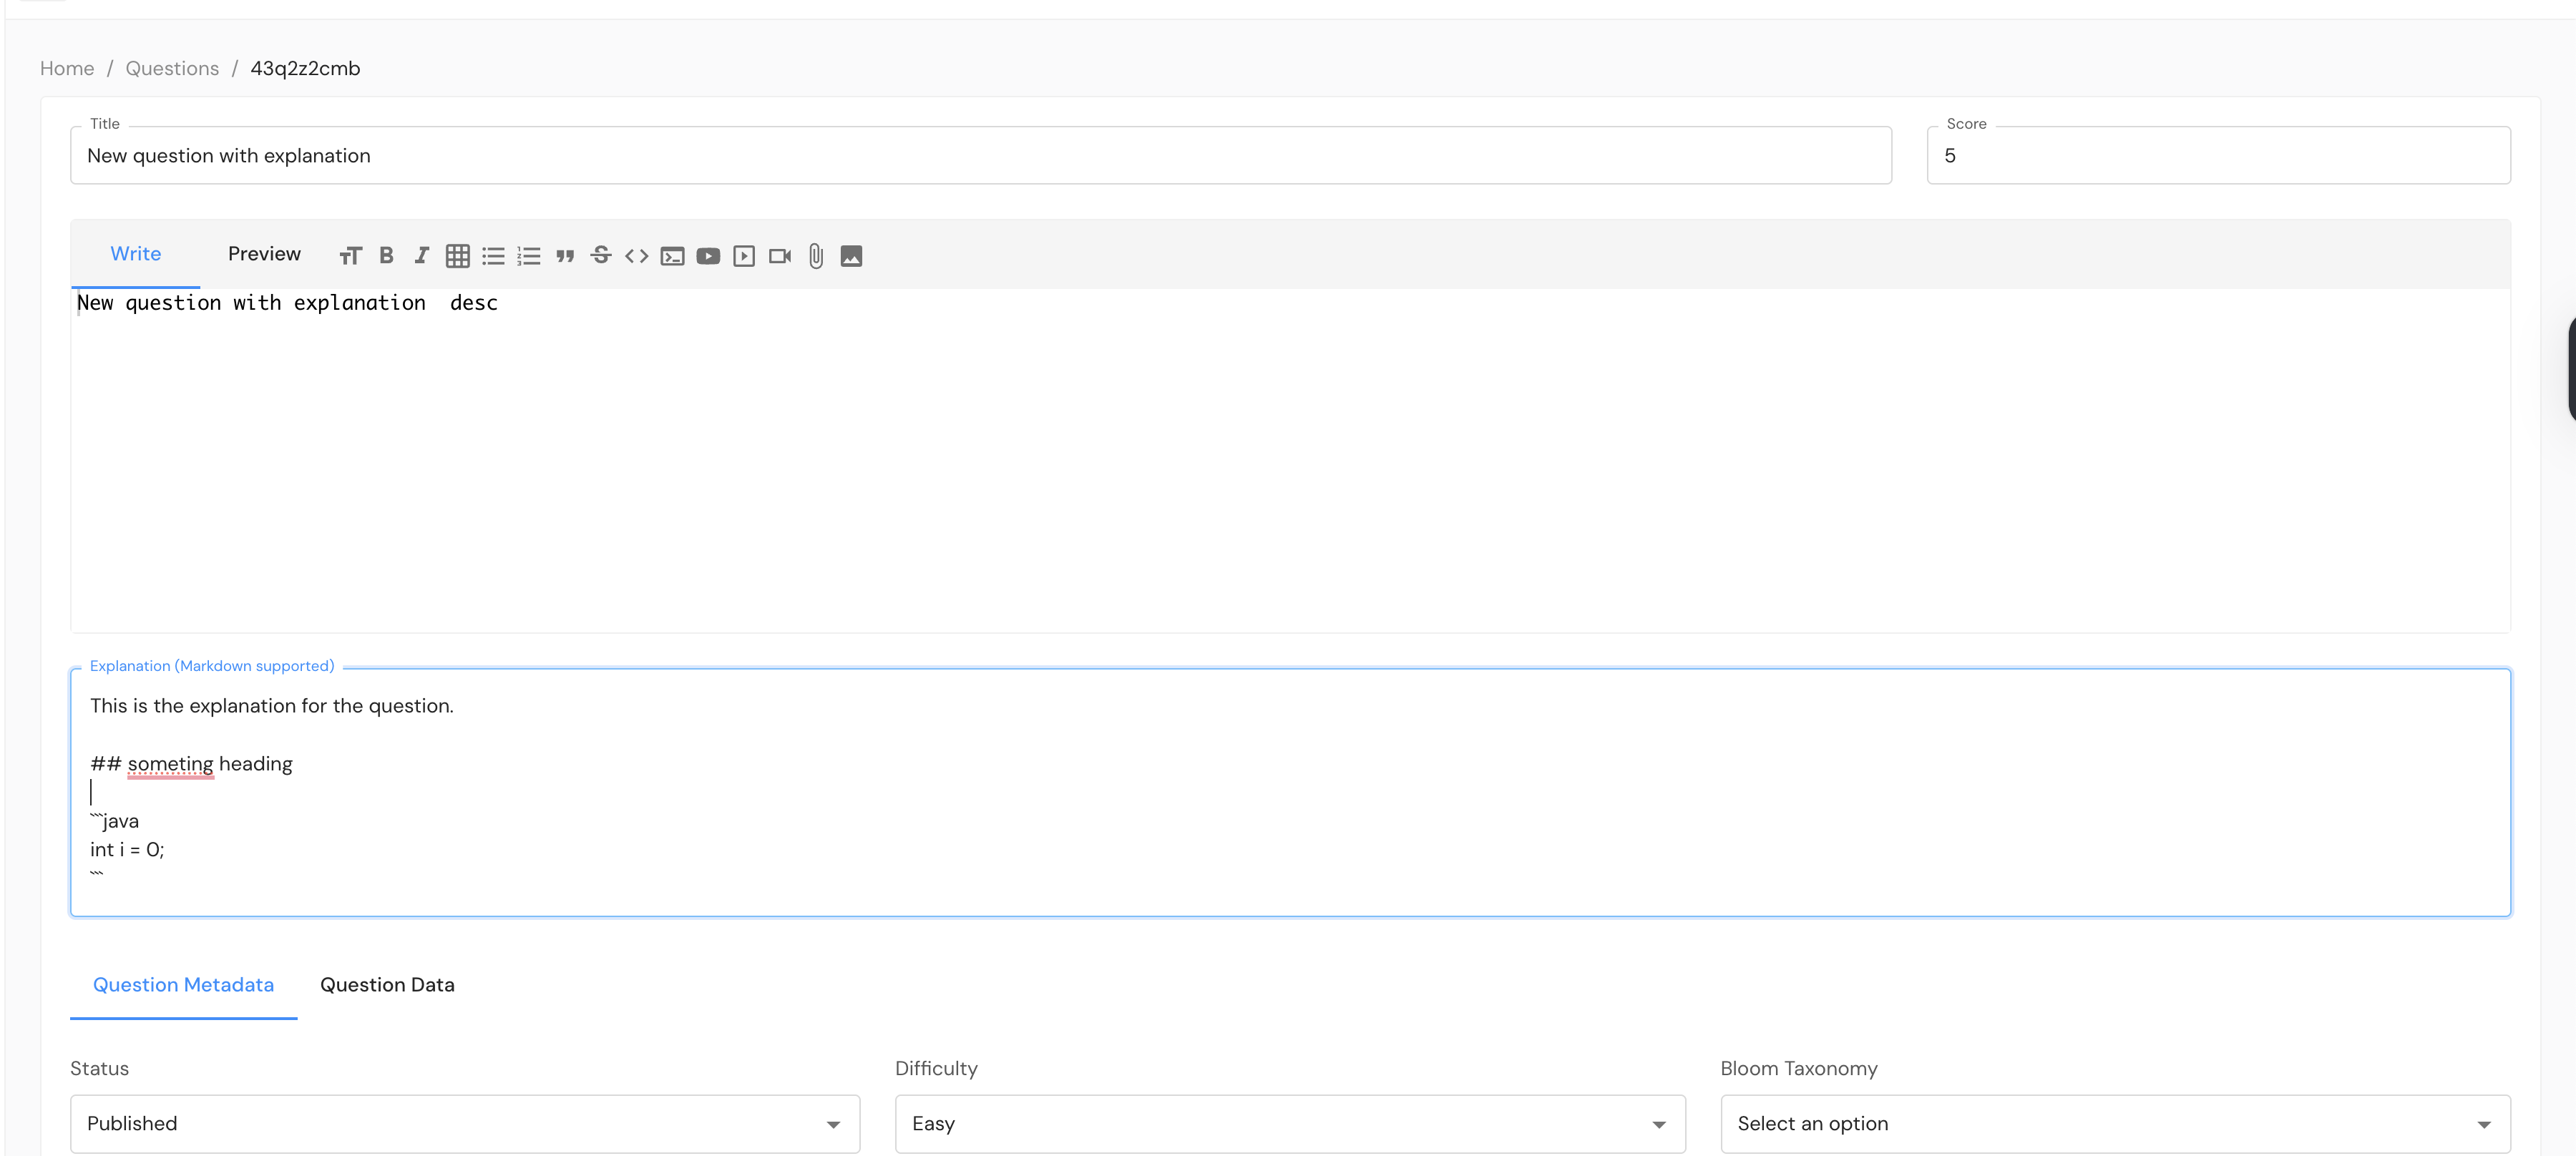This screenshot has height=1156, width=2576.
Task: Open the Status dropdown showing Published
Action: tap(465, 1124)
